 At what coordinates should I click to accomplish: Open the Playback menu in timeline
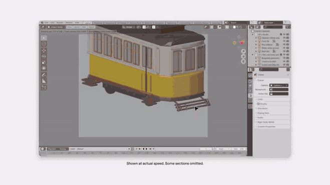coord(52,149)
